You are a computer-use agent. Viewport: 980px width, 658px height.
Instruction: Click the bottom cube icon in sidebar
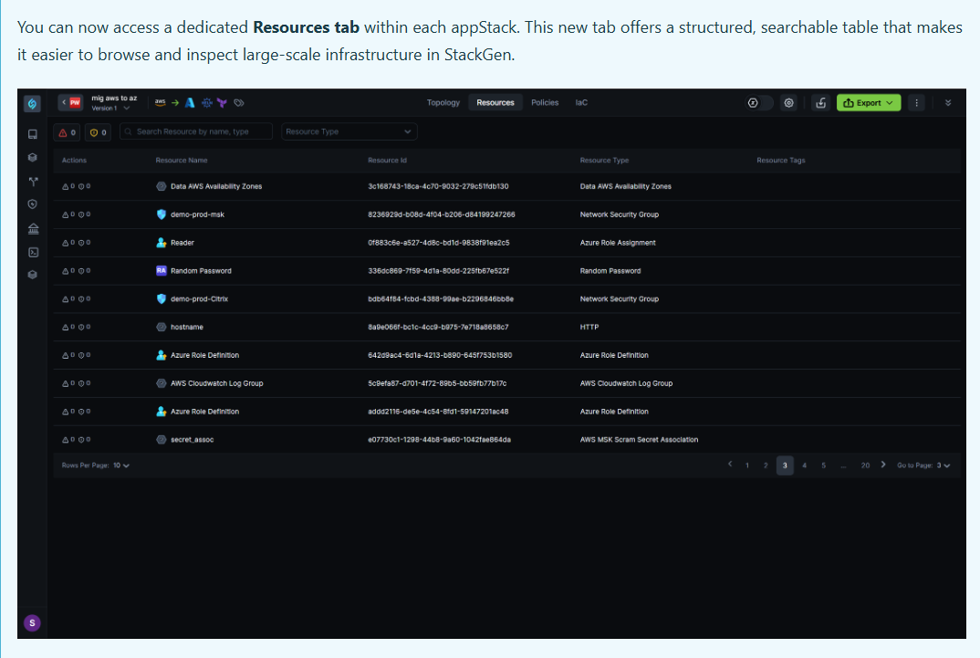coord(33,275)
